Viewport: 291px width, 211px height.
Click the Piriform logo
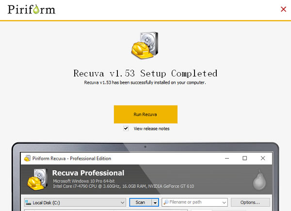coord(32,10)
